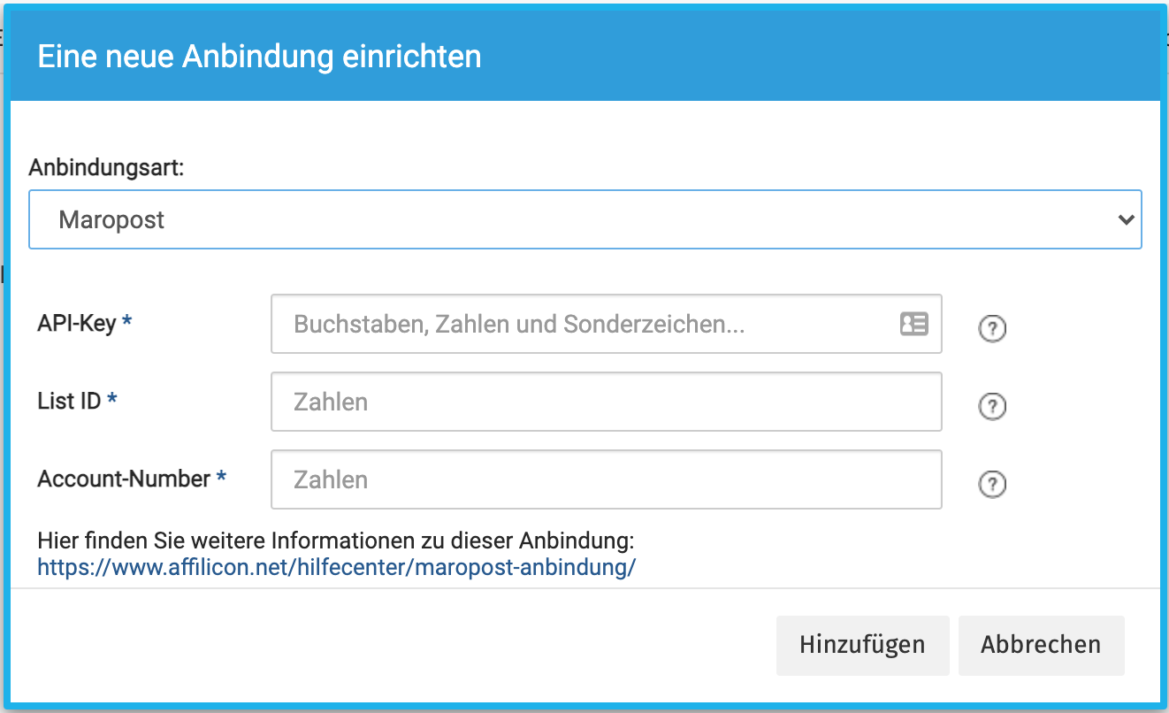The height and width of the screenshot is (713, 1169).
Task: Click the contact card icon in API-Key field
Action: pyautogui.click(x=913, y=324)
